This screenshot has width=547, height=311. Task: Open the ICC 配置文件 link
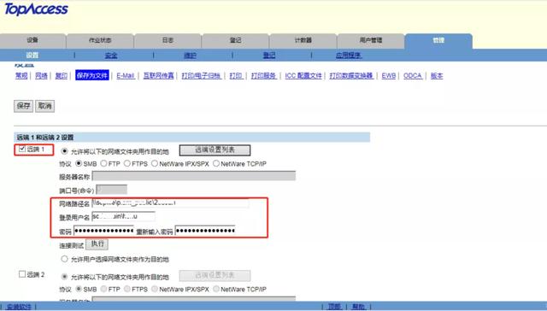pos(303,76)
